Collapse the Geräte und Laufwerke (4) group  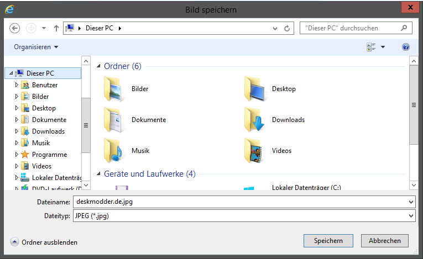[x=98, y=174]
